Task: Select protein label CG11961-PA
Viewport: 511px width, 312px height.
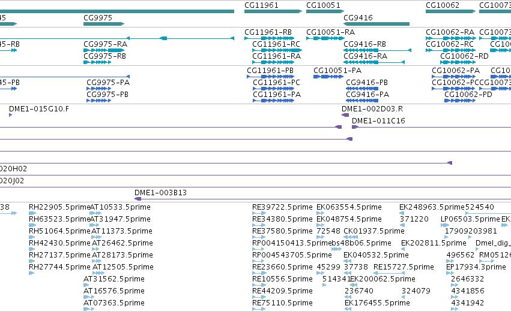Action: point(277,95)
